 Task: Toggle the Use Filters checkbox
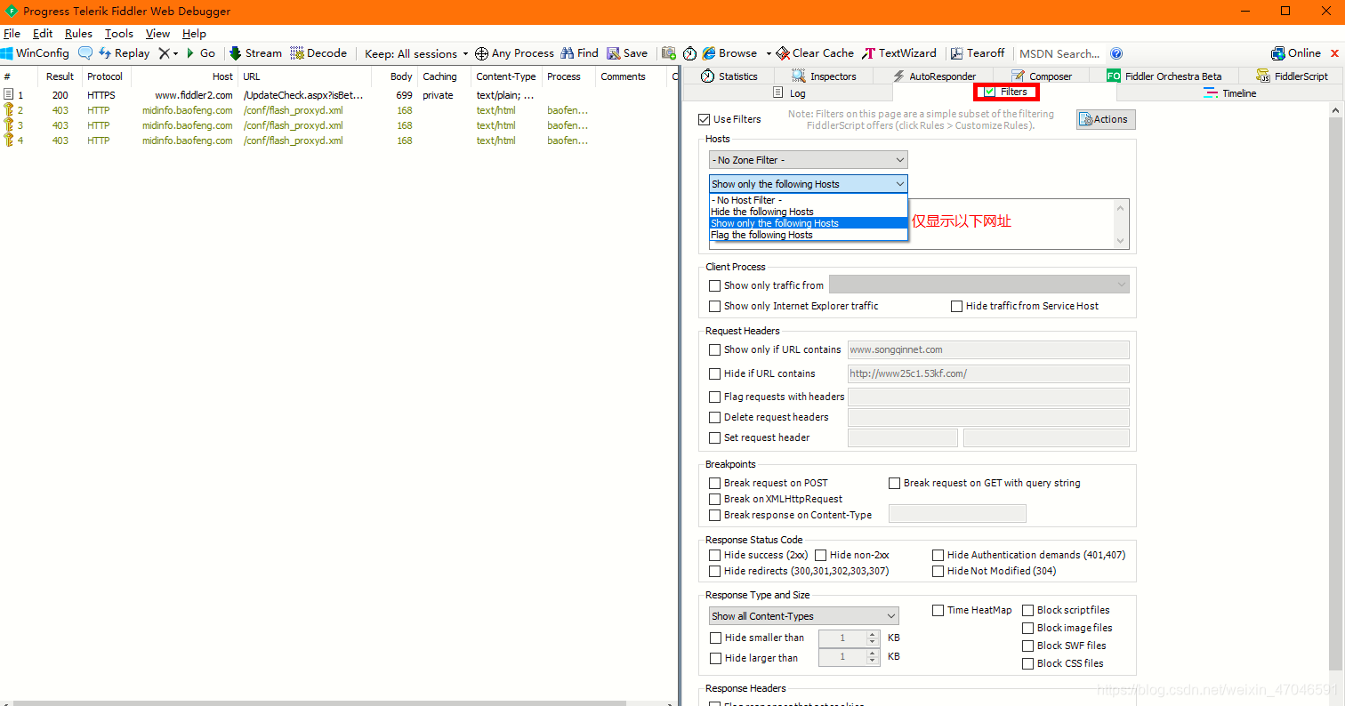click(705, 119)
